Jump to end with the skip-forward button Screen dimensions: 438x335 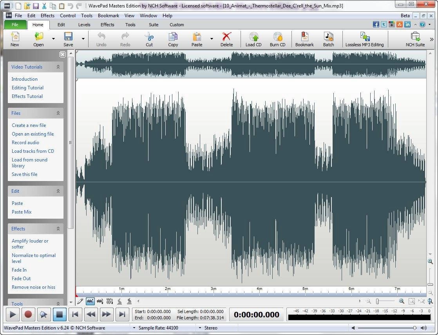click(122, 315)
